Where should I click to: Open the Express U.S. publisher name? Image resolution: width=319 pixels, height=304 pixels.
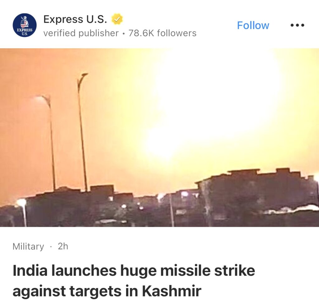tap(75, 19)
